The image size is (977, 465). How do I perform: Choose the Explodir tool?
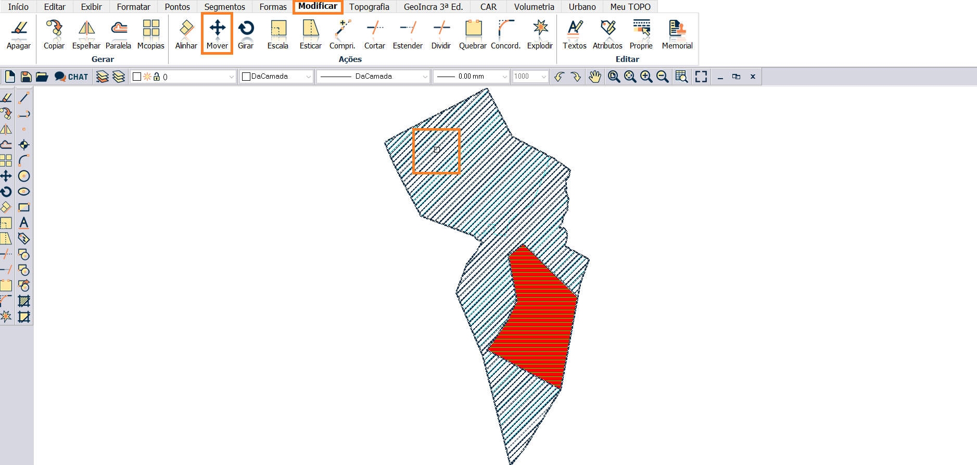[x=540, y=34]
